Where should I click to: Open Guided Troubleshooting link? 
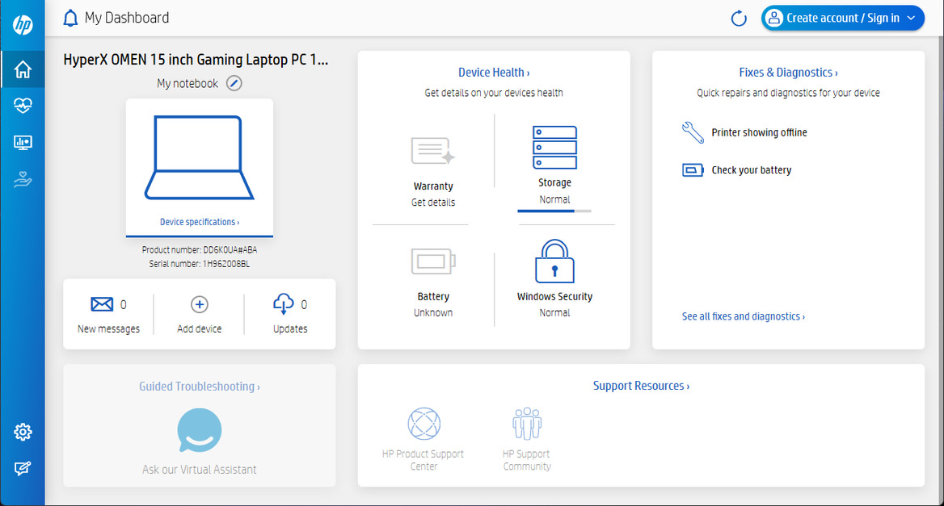tap(200, 387)
